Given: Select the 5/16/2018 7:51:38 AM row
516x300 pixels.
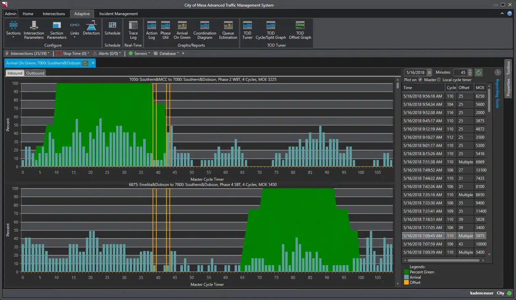Looking at the screenshot, I should click(423, 162).
